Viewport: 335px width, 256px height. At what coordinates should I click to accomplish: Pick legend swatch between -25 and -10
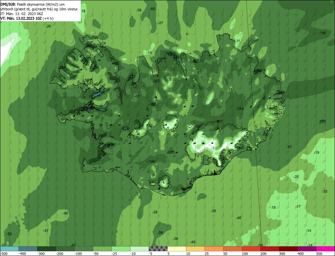coord(121,249)
